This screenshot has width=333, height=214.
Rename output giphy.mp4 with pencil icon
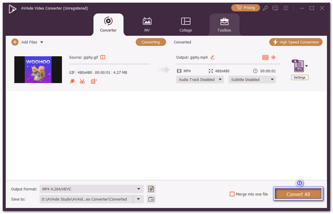(212, 57)
